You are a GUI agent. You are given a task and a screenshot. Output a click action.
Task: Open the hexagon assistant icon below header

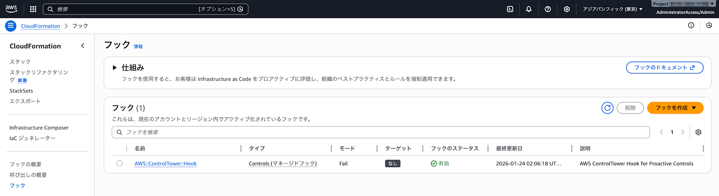[x=709, y=25]
